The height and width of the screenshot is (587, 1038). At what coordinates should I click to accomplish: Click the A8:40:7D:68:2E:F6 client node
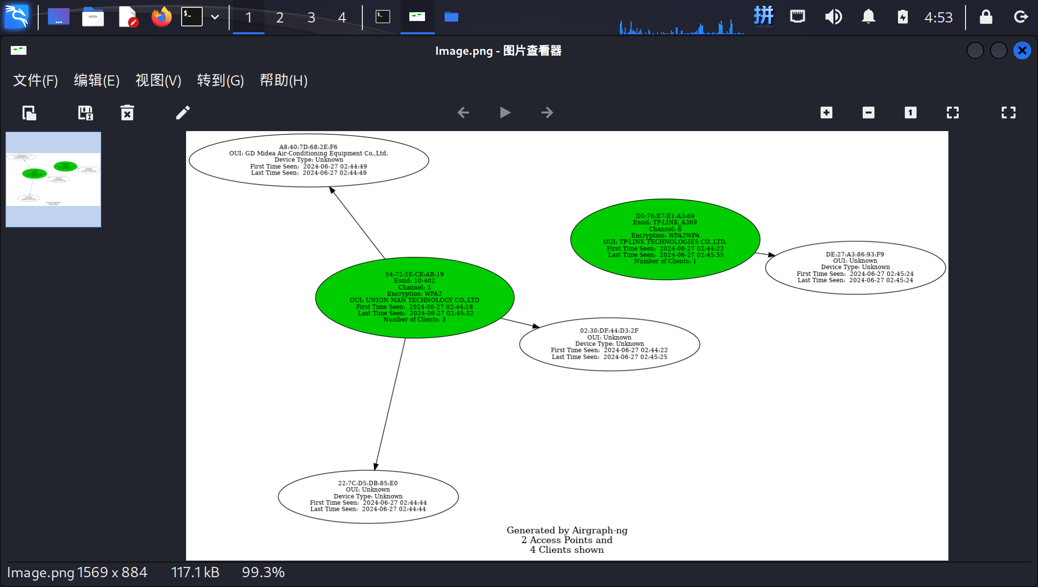pyautogui.click(x=309, y=160)
